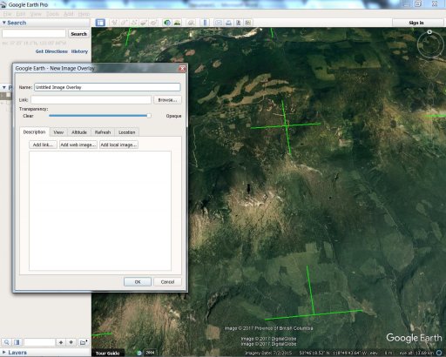The width and height of the screenshot is (446, 357).
Task: Click the Add link... button
Action: 43,145
